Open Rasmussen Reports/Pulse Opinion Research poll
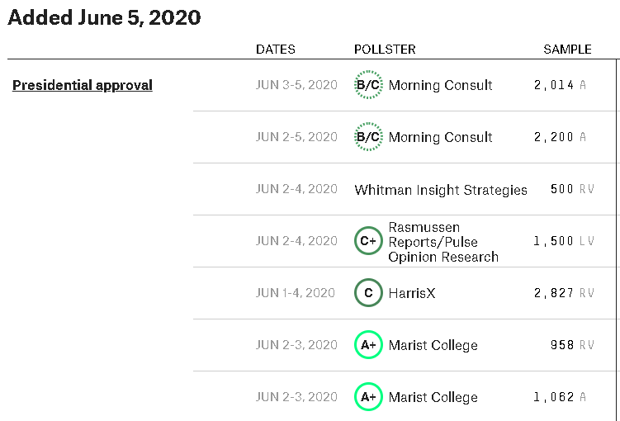Screen dimensions: 620x421 (443, 242)
